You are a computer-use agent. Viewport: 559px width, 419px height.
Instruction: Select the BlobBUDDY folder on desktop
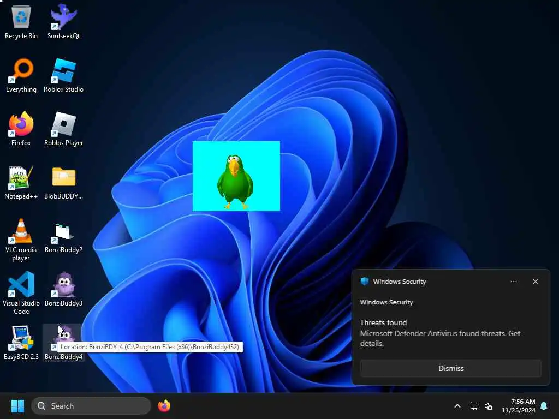63,182
